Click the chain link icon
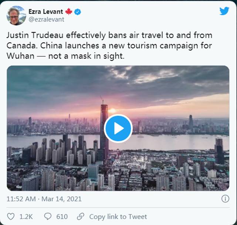 tap(80, 217)
